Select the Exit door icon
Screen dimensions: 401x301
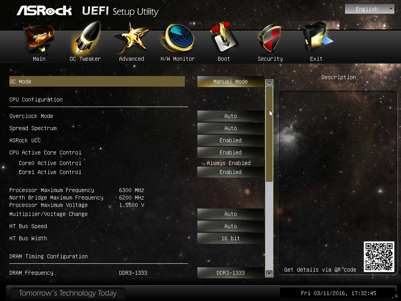coord(317,38)
